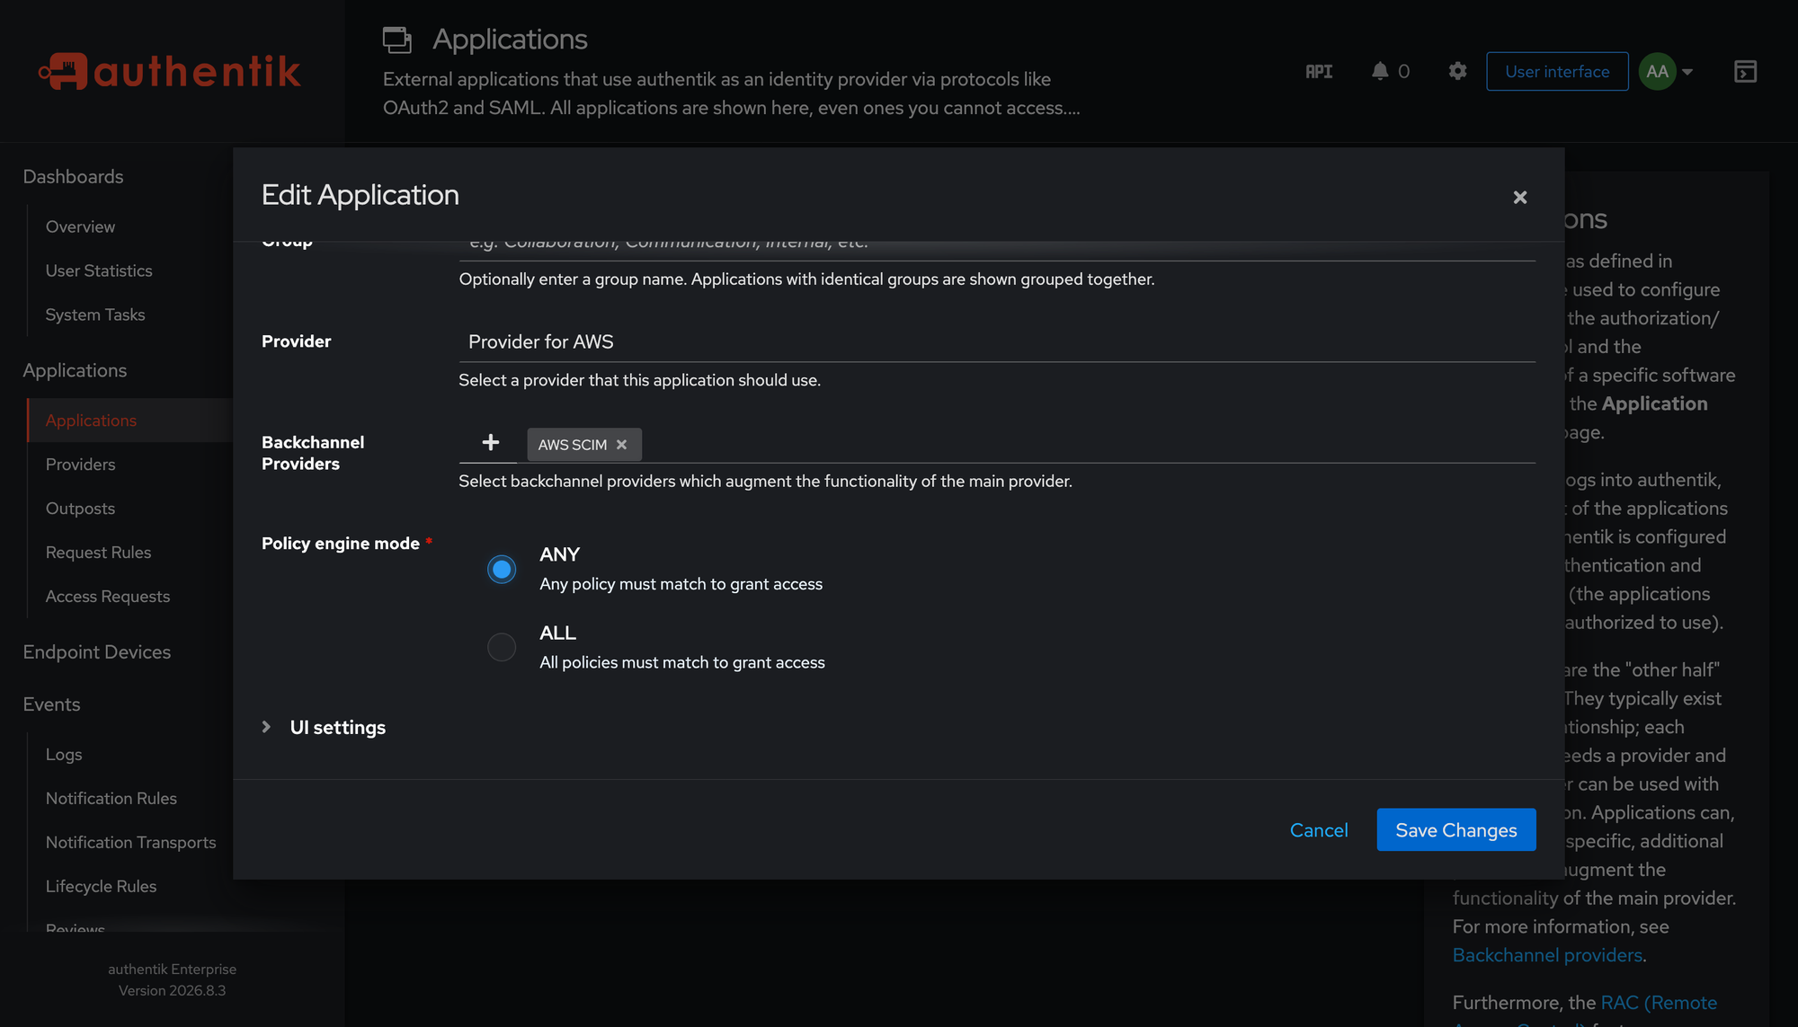Remove the AWS SCIM chip
This screenshot has height=1027, width=1798.
[x=621, y=445]
